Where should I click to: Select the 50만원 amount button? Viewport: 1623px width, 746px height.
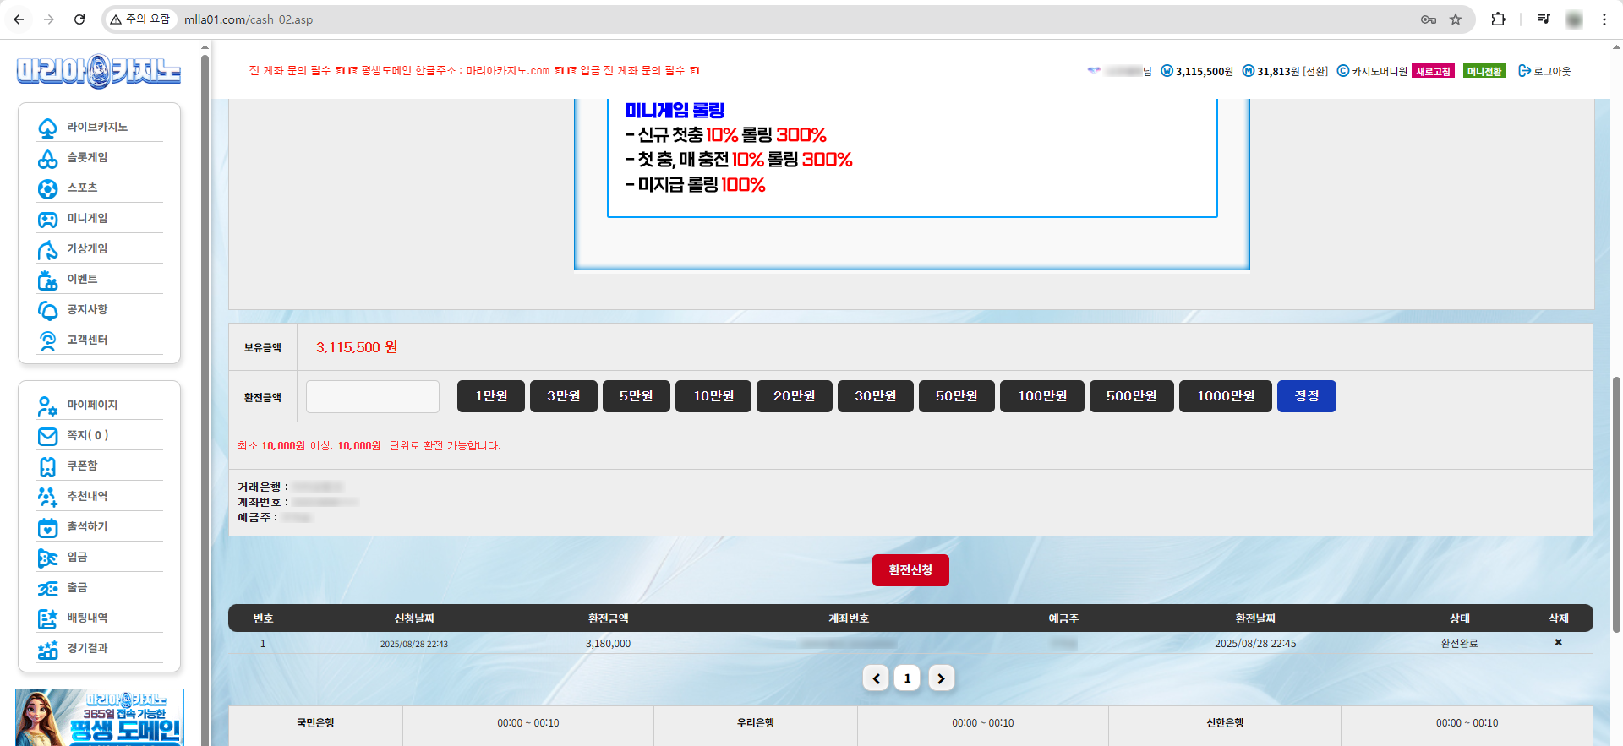click(957, 396)
